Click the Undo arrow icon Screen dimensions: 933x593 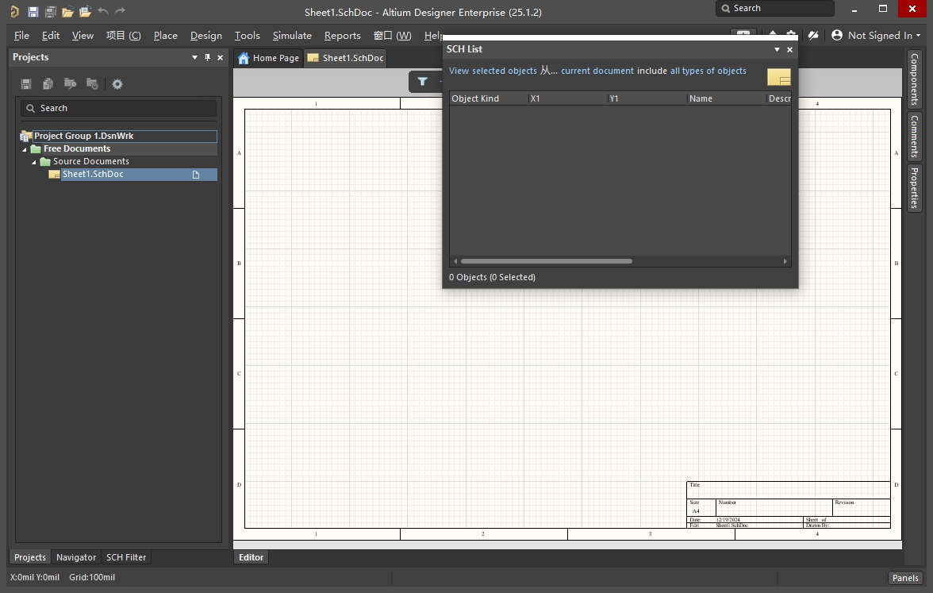[103, 11]
